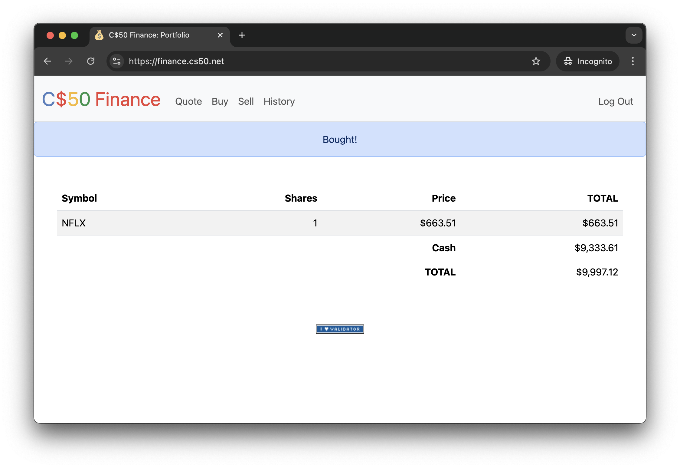Open the History page
The image size is (680, 468).
[x=279, y=101]
